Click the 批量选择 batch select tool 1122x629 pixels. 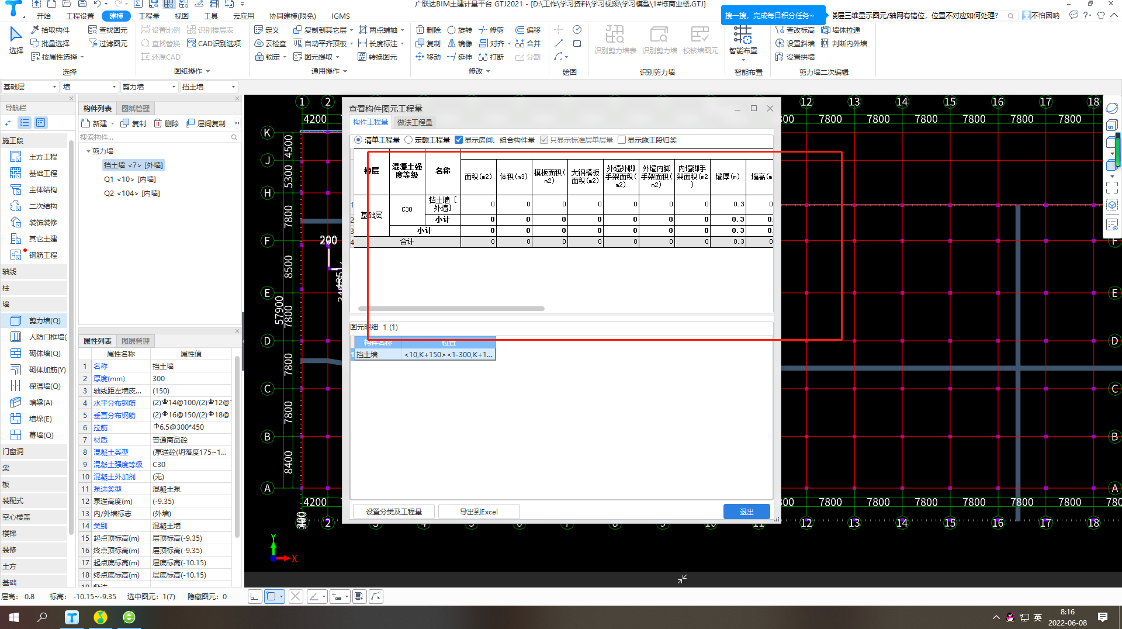pyautogui.click(x=50, y=43)
